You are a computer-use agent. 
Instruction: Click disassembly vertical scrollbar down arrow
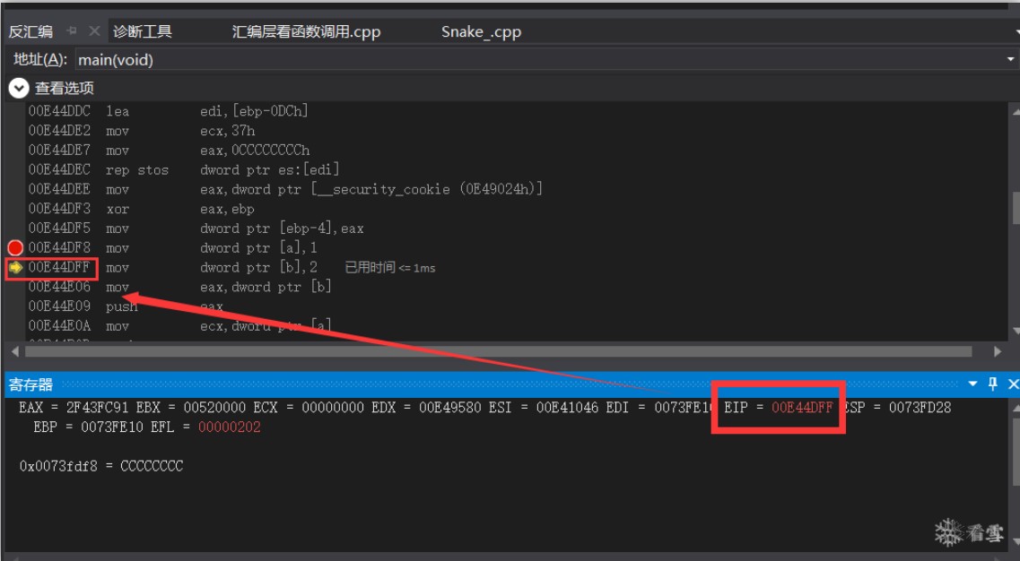tap(1015, 331)
